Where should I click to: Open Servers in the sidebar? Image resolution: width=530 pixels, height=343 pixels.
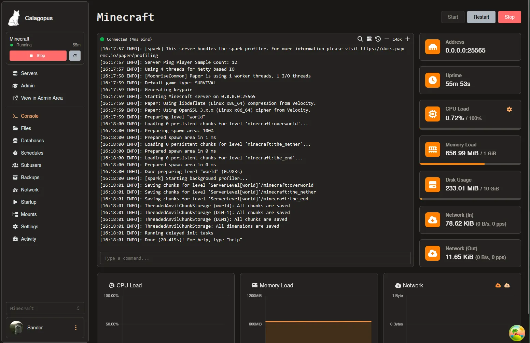[45, 73]
